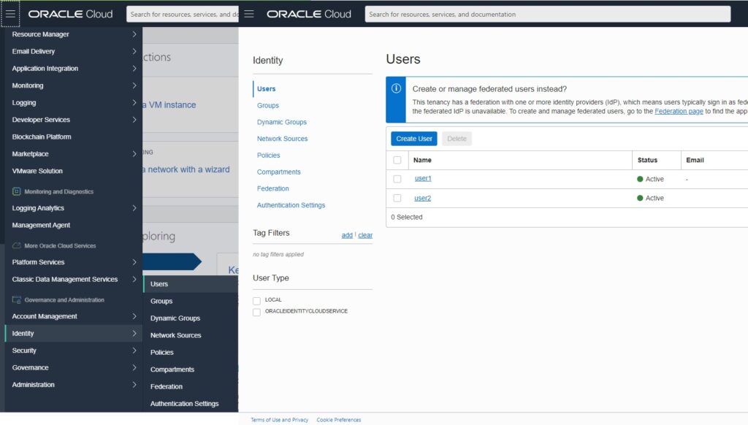Image resolution: width=748 pixels, height=425 pixels.
Task: Open VMware Solution menu item
Action: 37,171
